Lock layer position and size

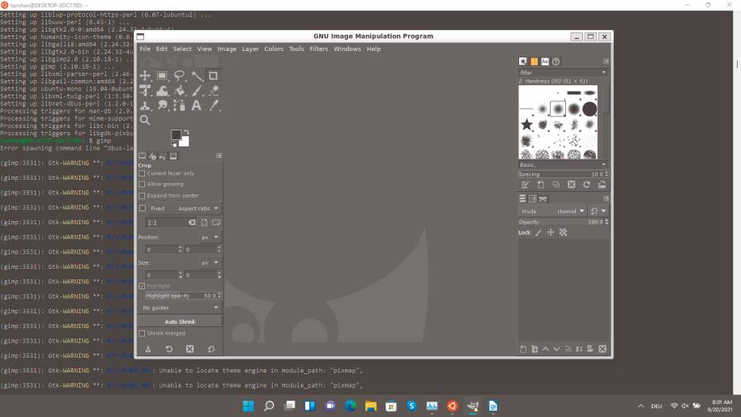click(x=551, y=232)
